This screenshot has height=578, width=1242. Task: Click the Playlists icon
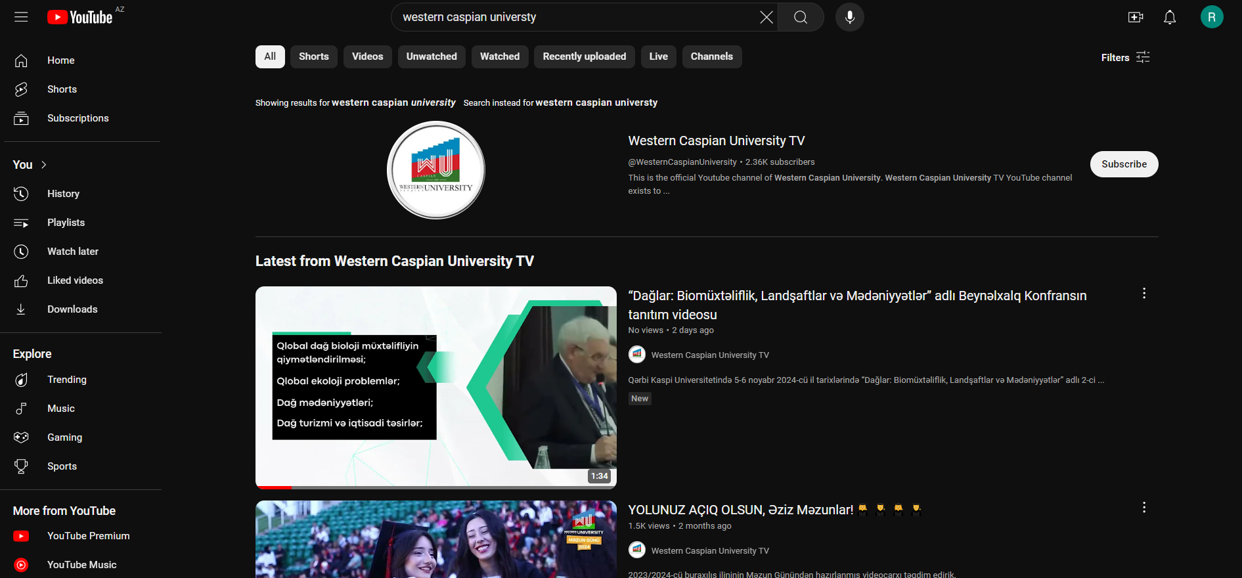point(21,223)
